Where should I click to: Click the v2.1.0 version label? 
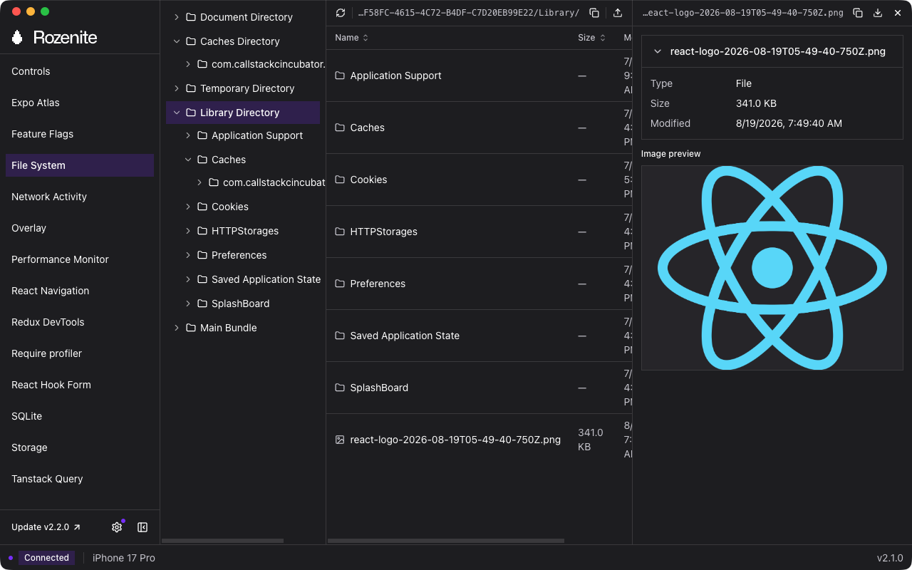(890, 558)
